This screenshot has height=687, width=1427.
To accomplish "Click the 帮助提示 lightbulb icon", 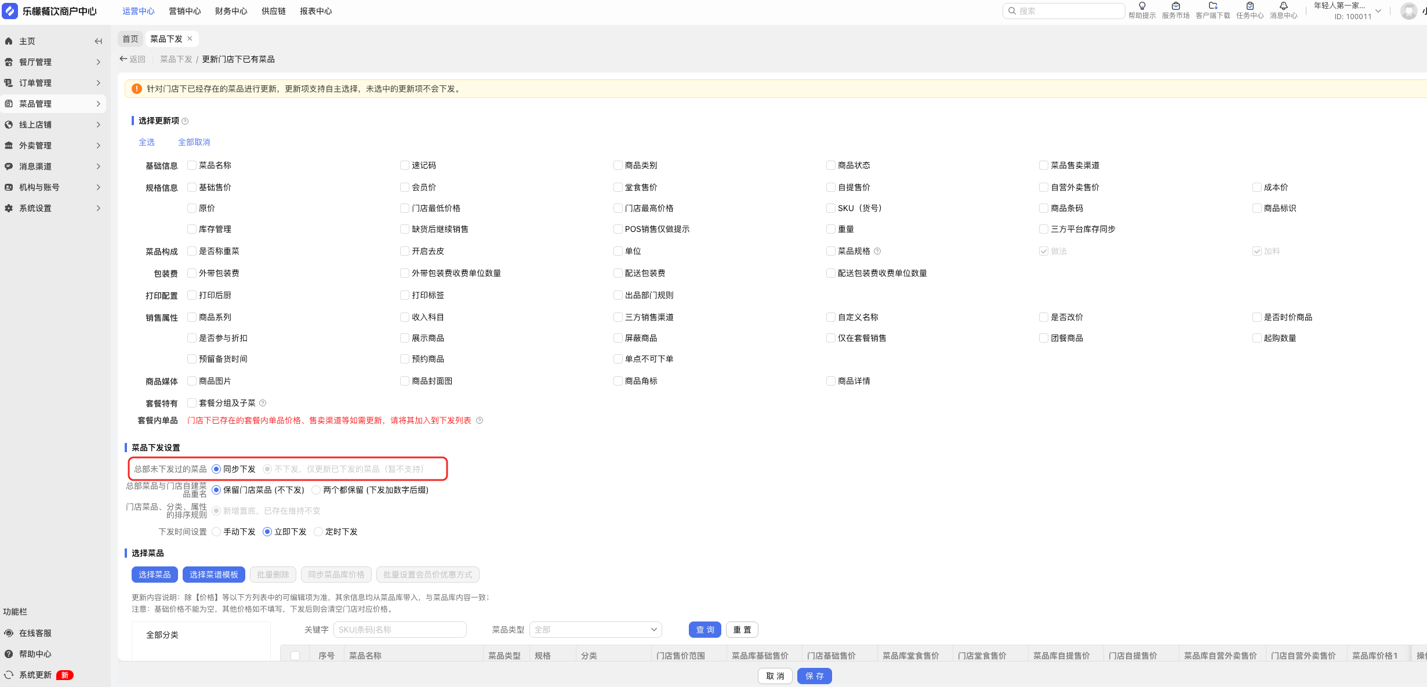I will point(1142,6).
